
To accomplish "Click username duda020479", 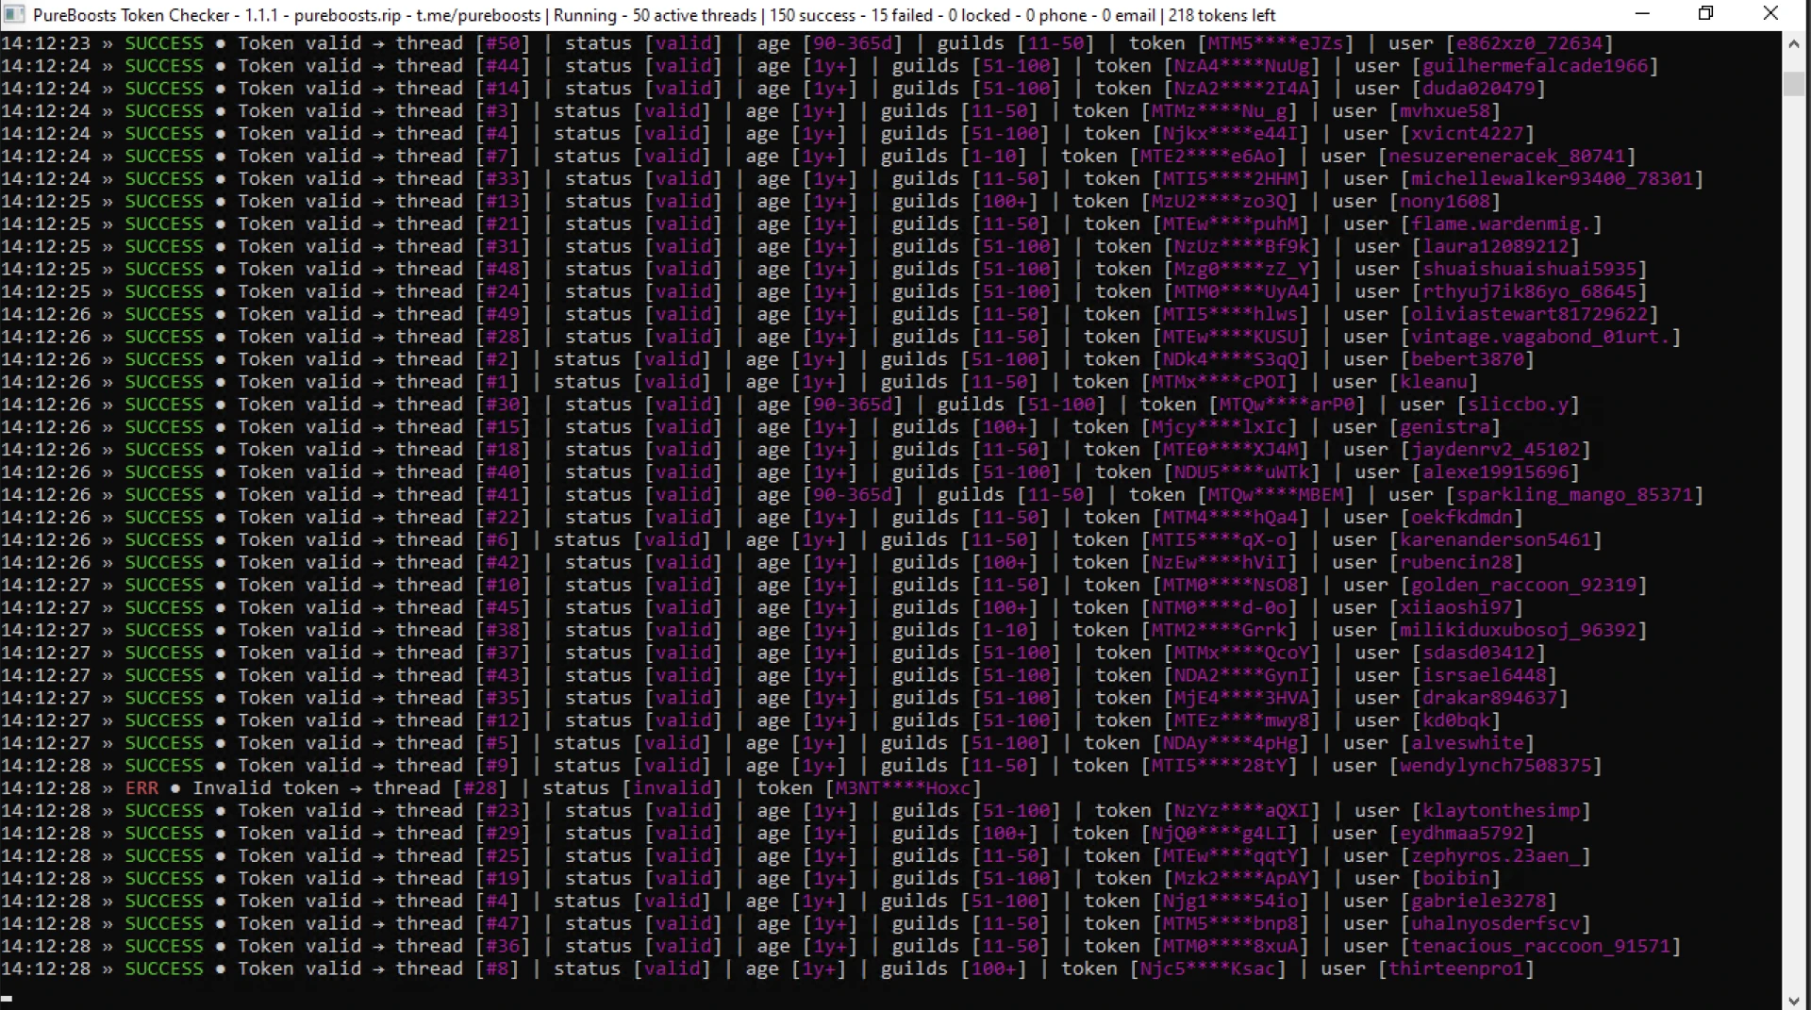I will [1479, 89].
